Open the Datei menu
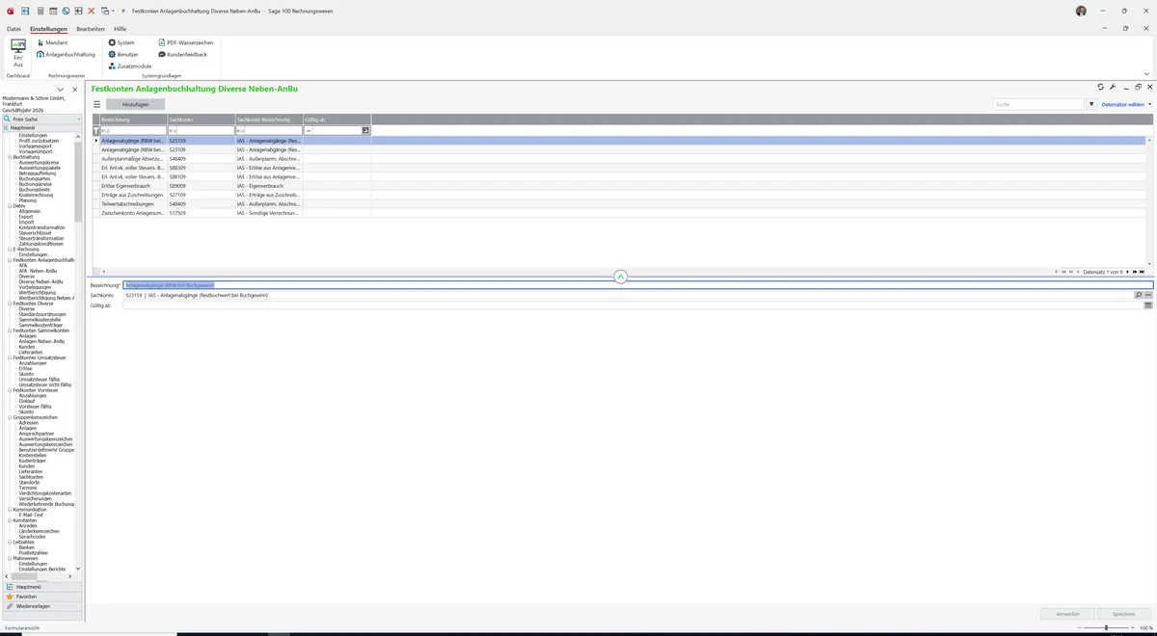The width and height of the screenshot is (1157, 636). coord(13,29)
